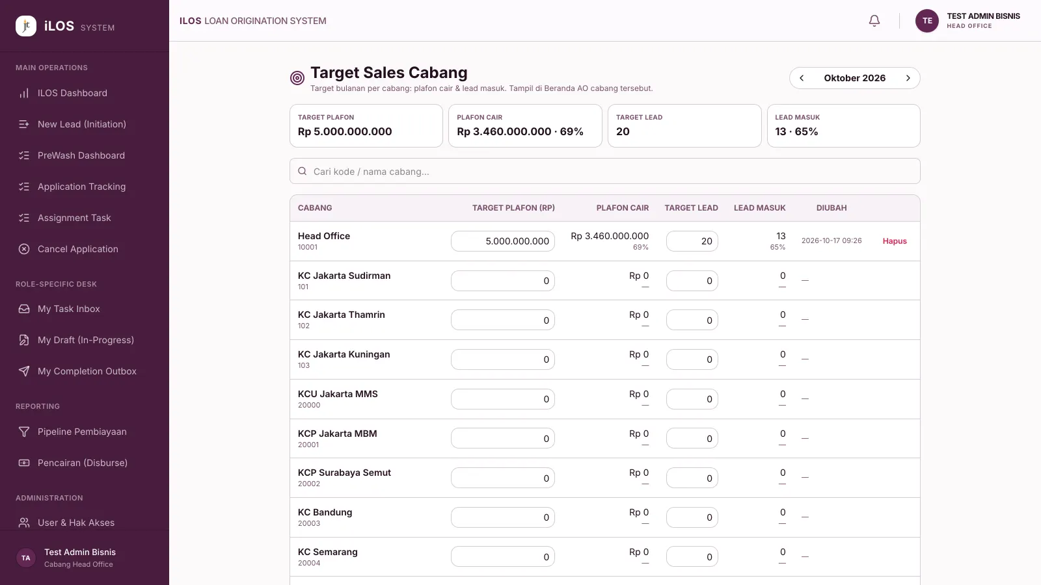Click the TE user avatar in header
Image resolution: width=1041 pixels, height=585 pixels.
click(x=927, y=21)
